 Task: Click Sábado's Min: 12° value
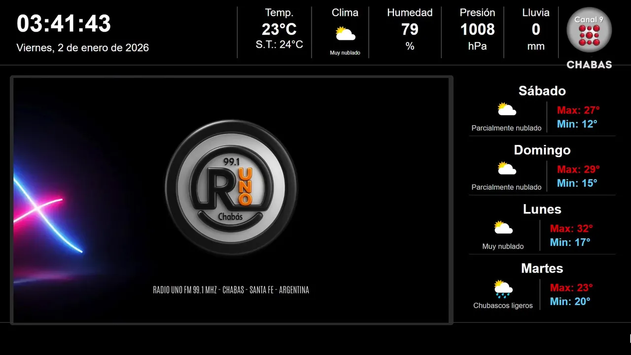pyautogui.click(x=577, y=124)
